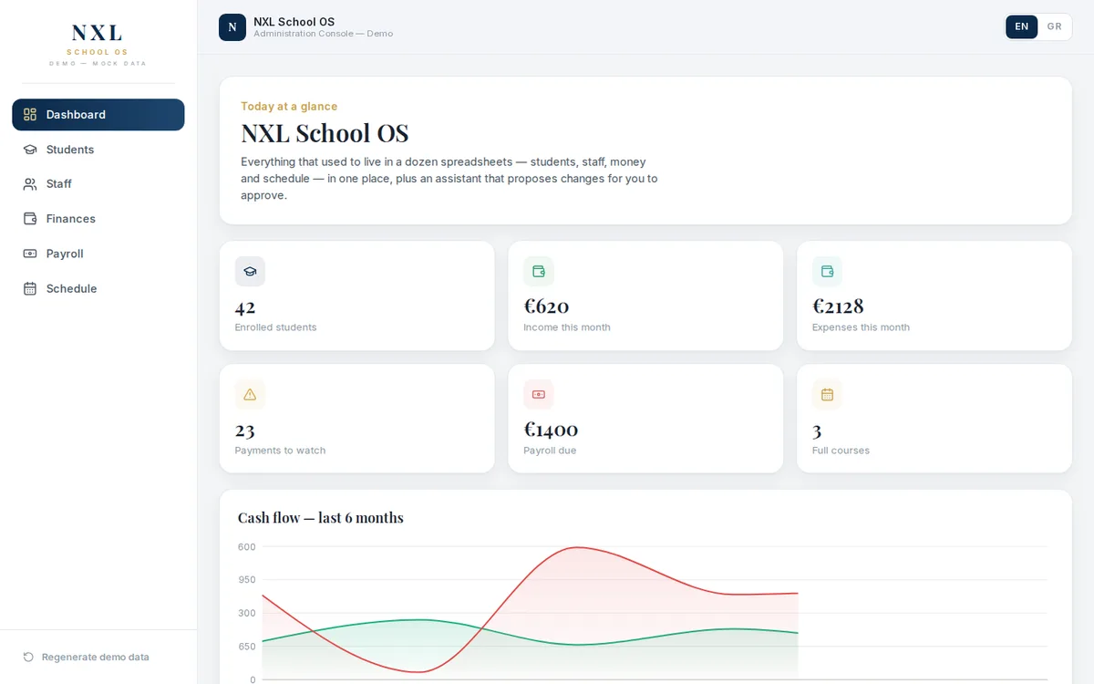Click the 42 enrolled students value

pos(245,307)
